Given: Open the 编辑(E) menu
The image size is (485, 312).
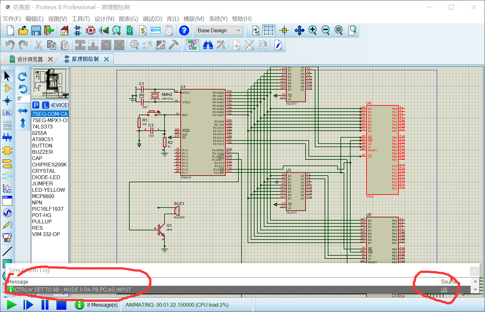Looking at the screenshot, I should (x=35, y=19).
